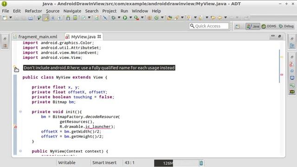Image resolution: width=297 pixels, height=167 pixels.
Task: Switch to the DDMS perspective
Action: point(269,26)
